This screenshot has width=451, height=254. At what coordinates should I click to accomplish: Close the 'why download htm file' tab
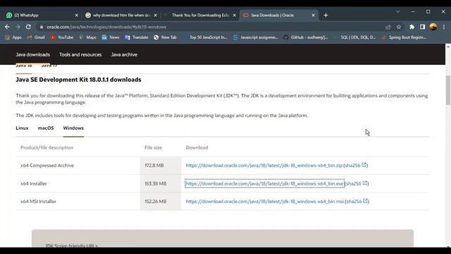(156, 16)
